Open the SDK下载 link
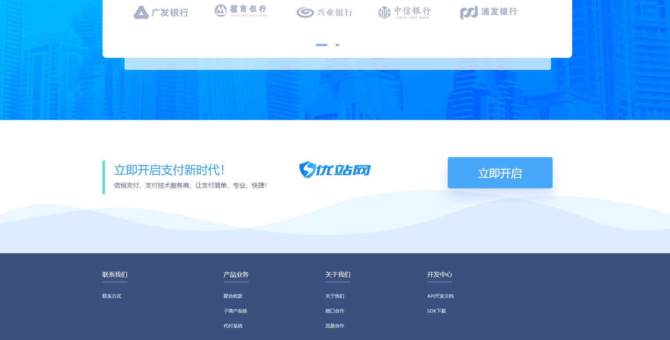 click(x=436, y=311)
